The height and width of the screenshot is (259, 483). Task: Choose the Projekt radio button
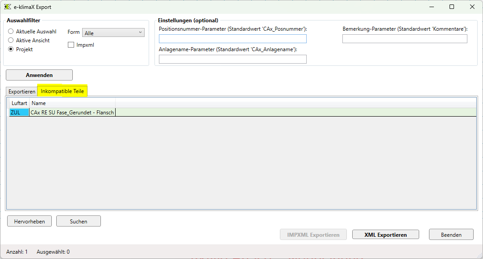point(11,49)
